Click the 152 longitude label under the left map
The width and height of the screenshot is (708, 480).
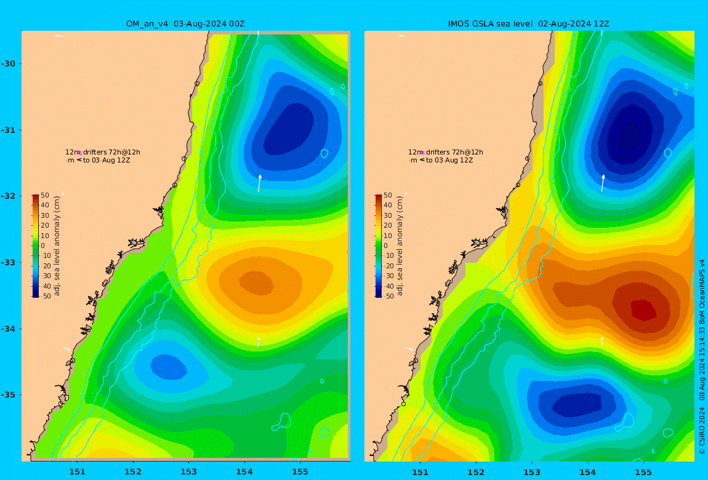pos(133,472)
